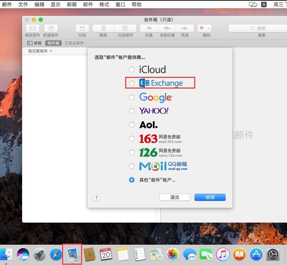Viewport: 287px width, 265px height.
Task: Select the 收件箱 favorites tab
Action: [x=53, y=43]
